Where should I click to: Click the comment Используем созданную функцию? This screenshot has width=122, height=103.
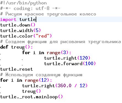pos(41,75)
